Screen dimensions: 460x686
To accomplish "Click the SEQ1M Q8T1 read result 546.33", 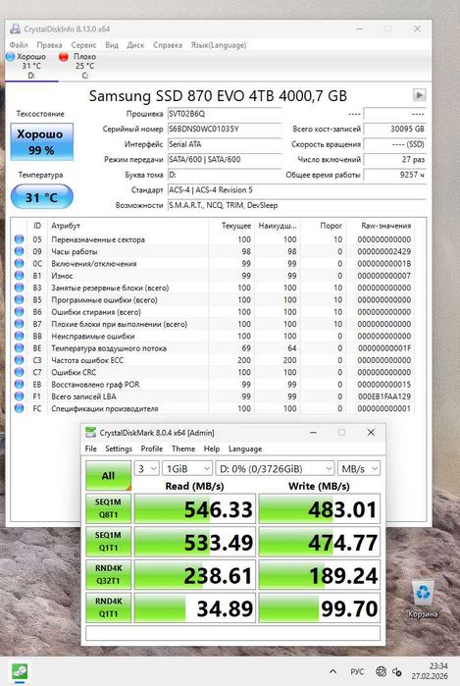I will [194, 508].
